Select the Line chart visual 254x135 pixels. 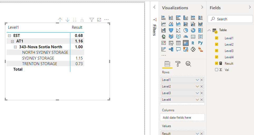(x=164, y=24)
